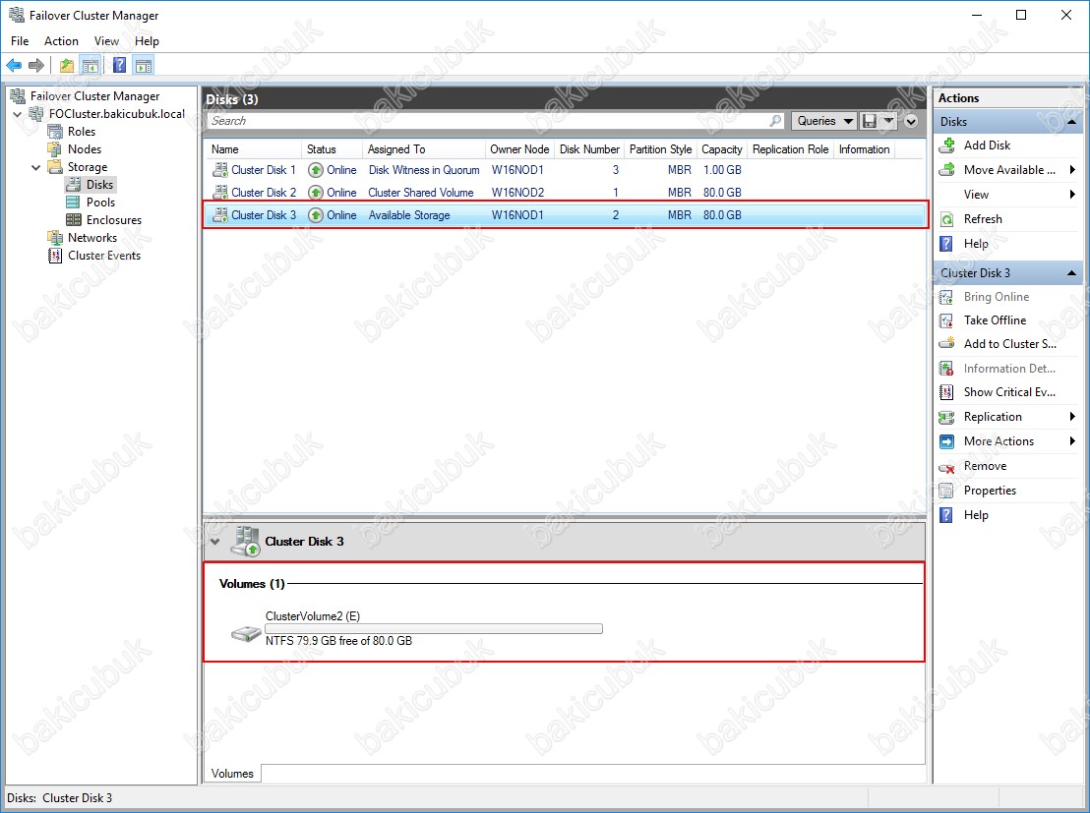
Task: Click the ClusterVolume2 drive icon
Action: (x=245, y=633)
